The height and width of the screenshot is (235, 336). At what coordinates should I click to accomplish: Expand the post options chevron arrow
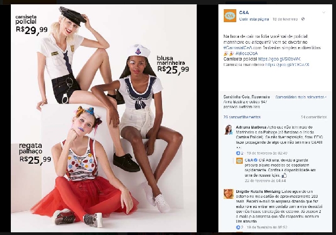pos(324,12)
